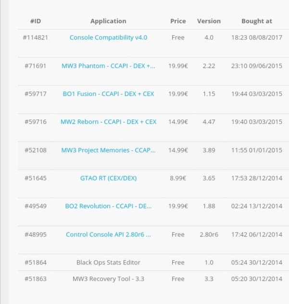Select order ID #114821 cell
The height and width of the screenshot is (304, 289).
(x=36, y=38)
